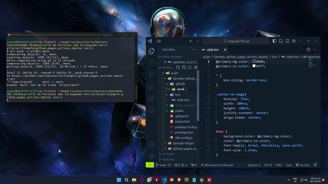Expand the Ejemplo-Pages folder
This screenshot has height=184, width=328.
(165, 143)
